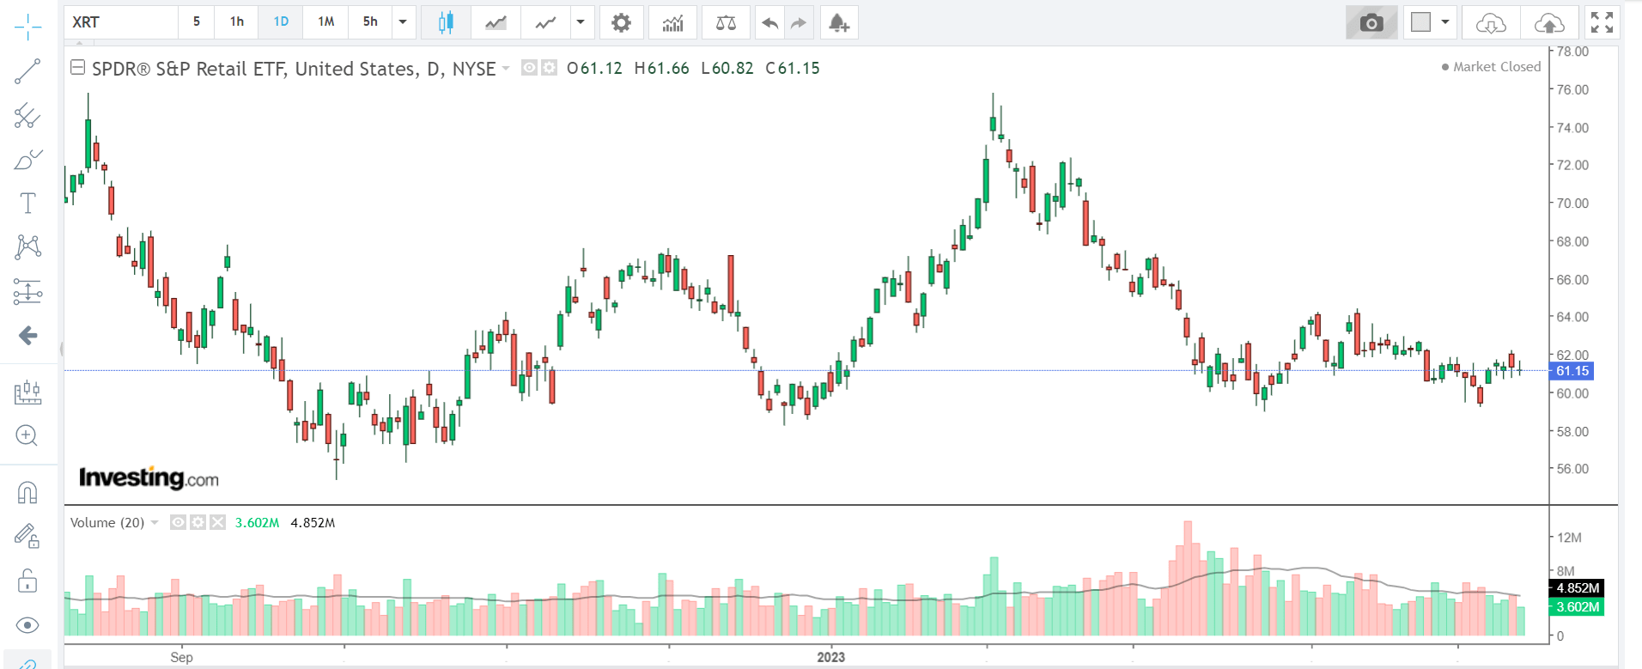
Task: Select the long position forecasting tool
Action: point(27,292)
